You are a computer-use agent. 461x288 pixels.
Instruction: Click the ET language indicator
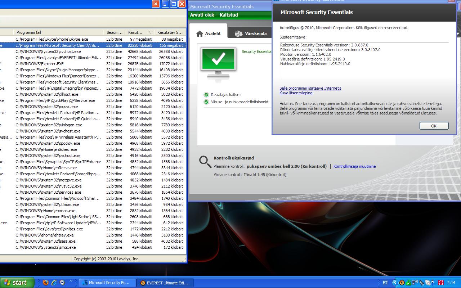click(x=385, y=283)
